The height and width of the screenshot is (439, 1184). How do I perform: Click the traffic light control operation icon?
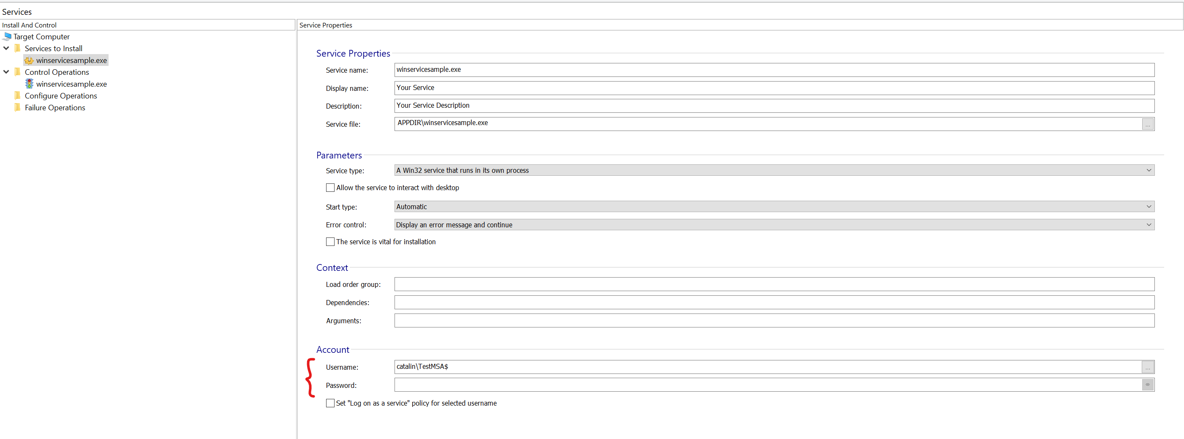(29, 84)
